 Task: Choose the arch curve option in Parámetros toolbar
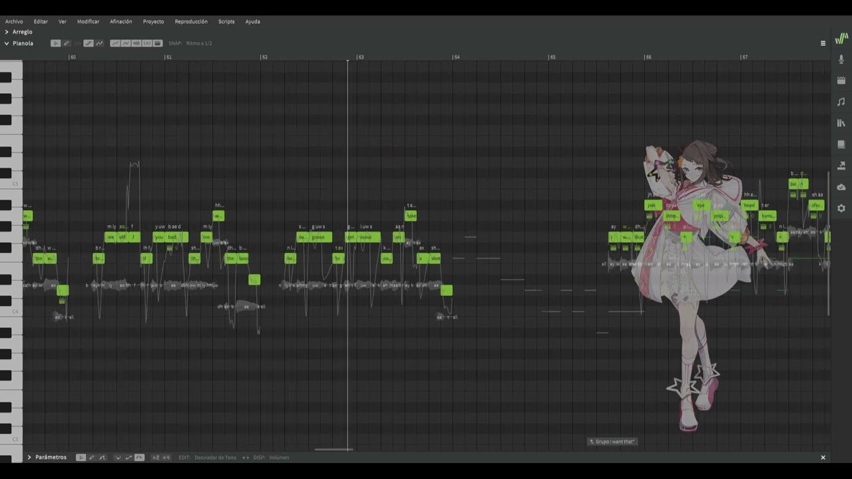pyautogui.click(x=139, y=458)
